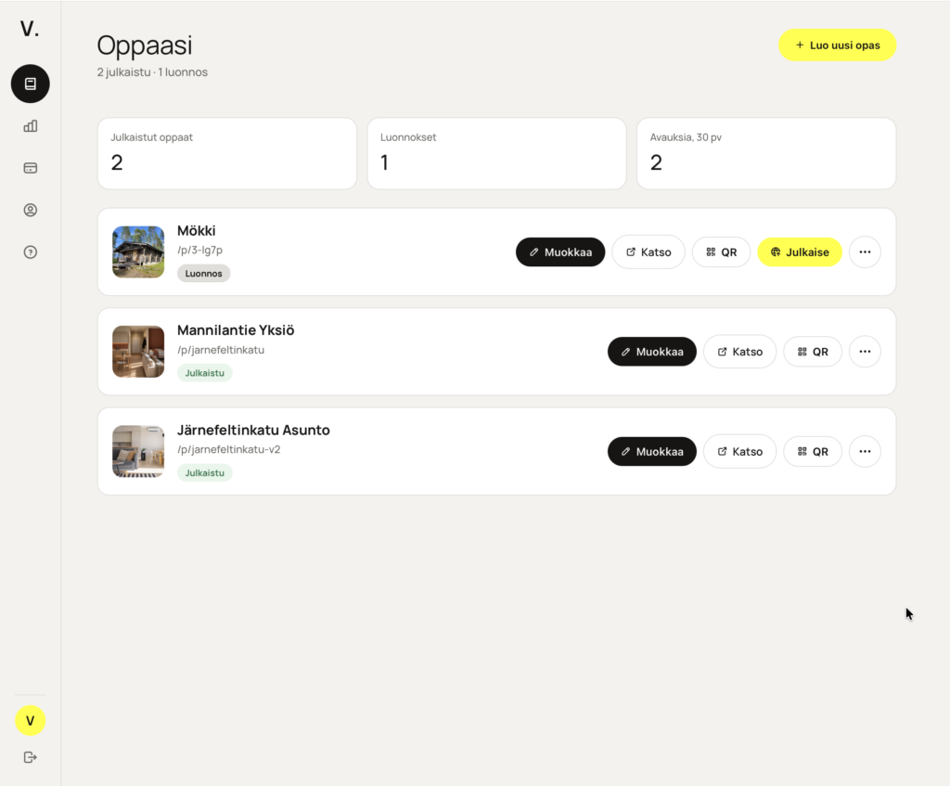
Task: Open the account profile icon in sidebar
Action: point(31,211)
